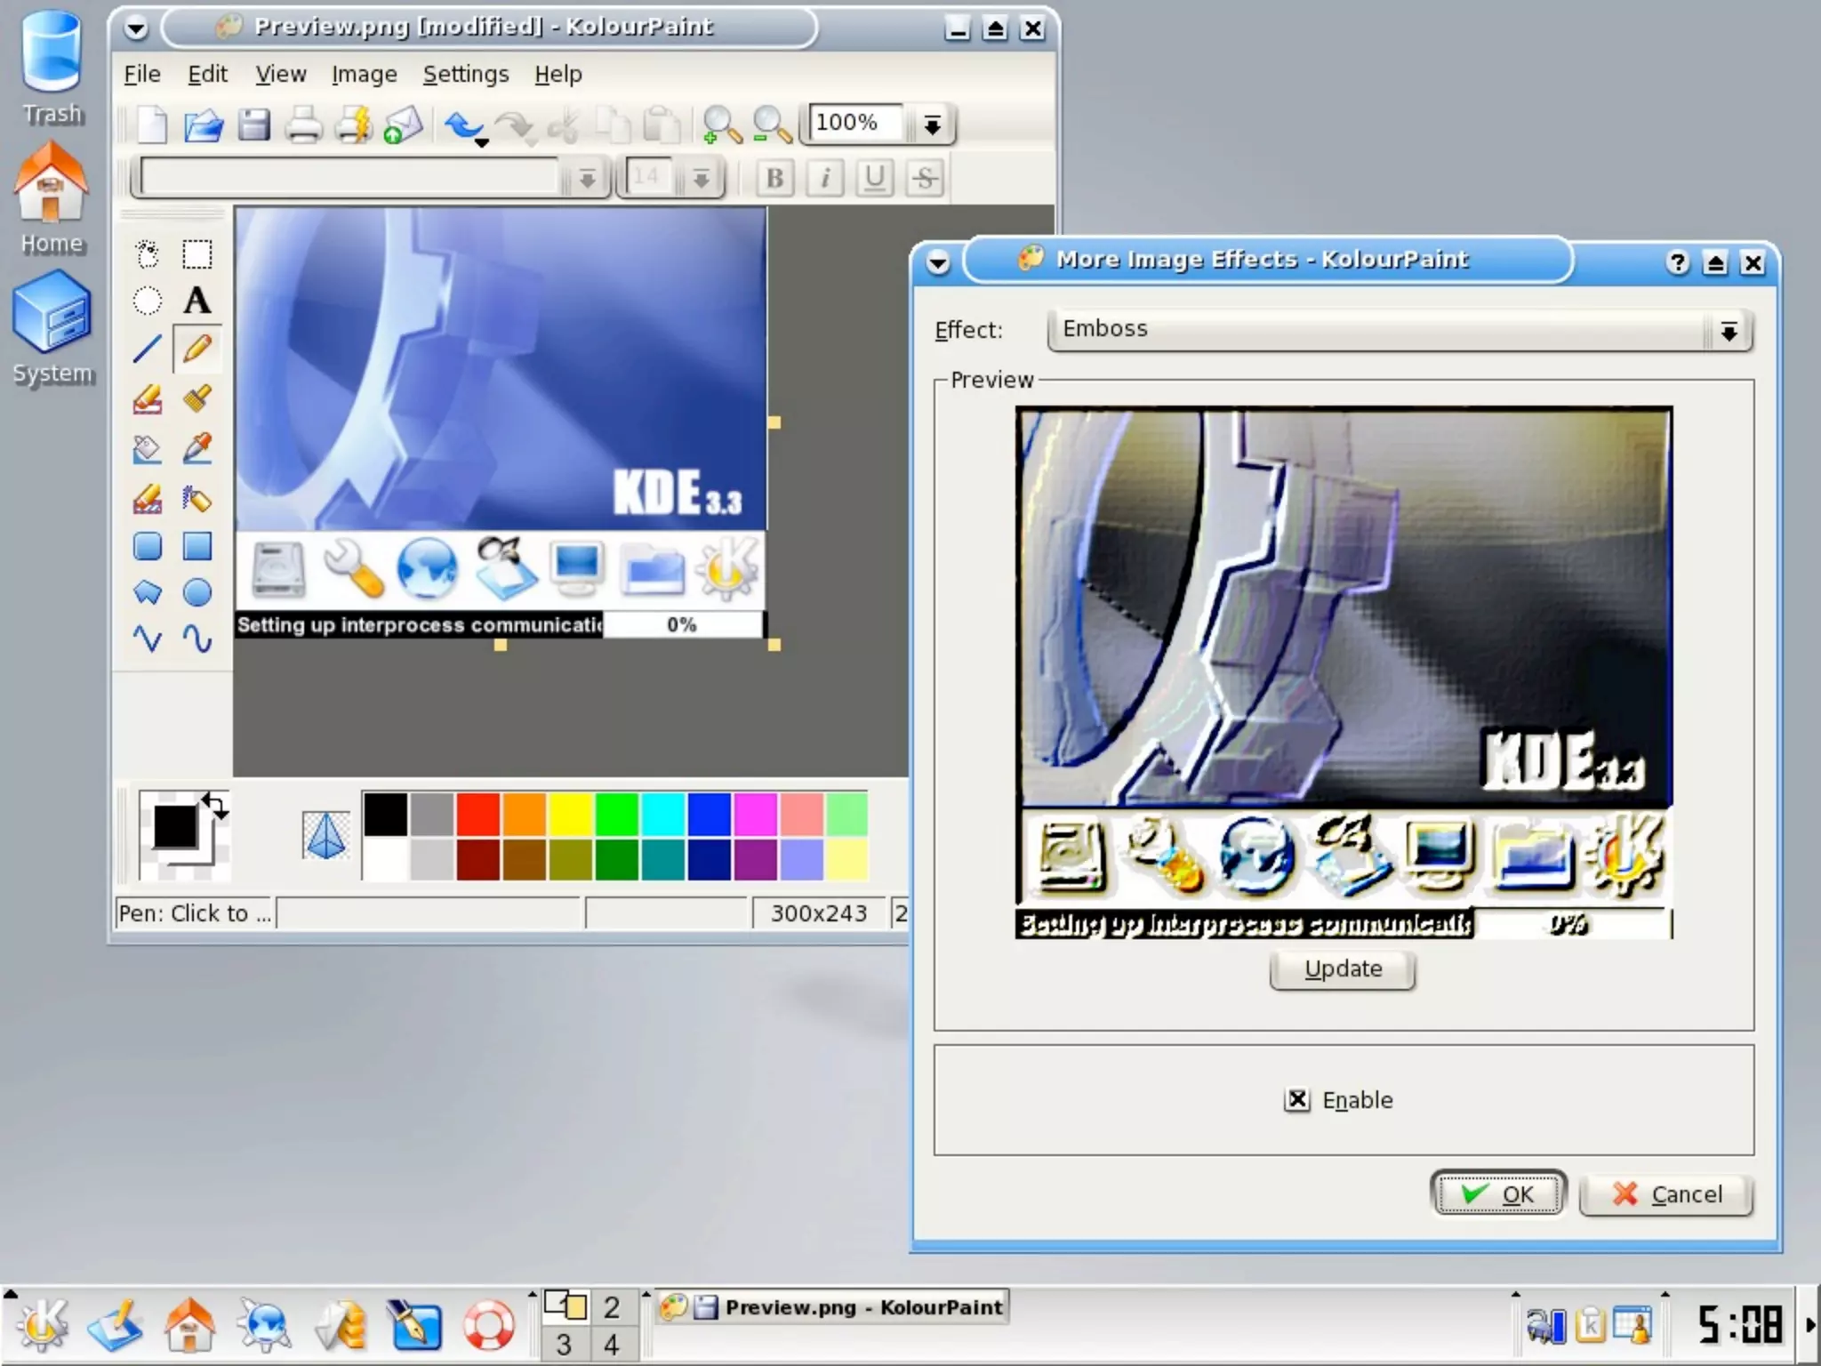Click the Zoom Out magnifier icon
The image size is (1821, 1366).
pyautogui.click(x=771, y=125)
